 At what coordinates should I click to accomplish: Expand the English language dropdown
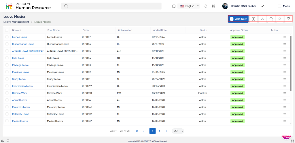190,6
